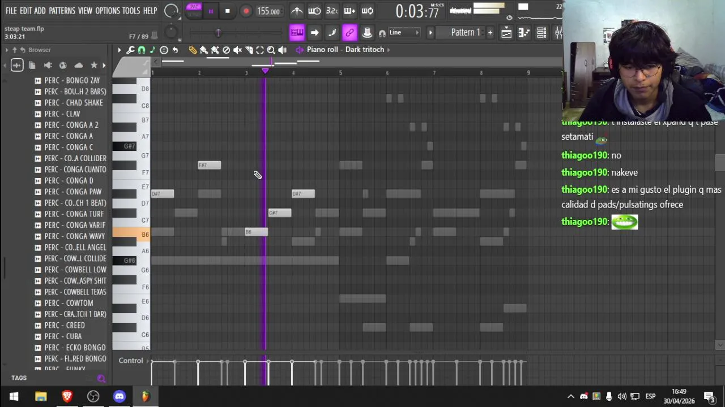Select the Mute tool icon

(238, 50)
